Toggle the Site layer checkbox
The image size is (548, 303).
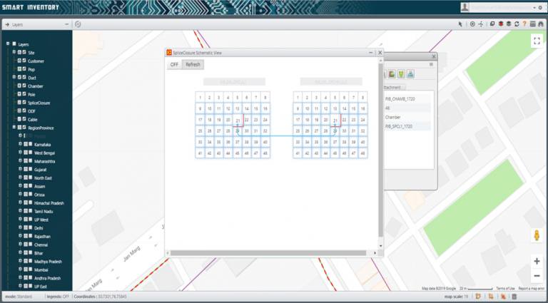(x=24, y=52)
